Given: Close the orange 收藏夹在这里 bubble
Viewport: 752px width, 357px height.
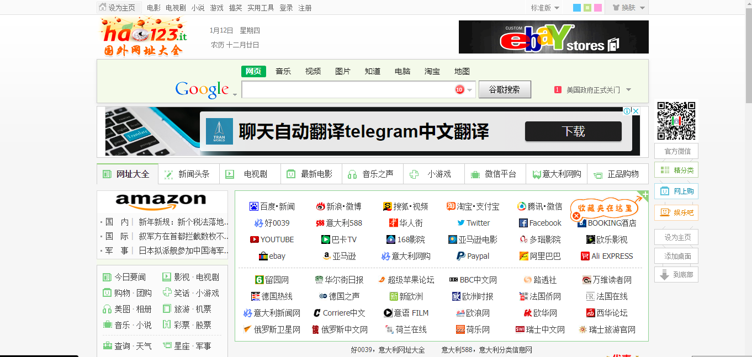Looking at the screenshot, I should tap(577, 215).
